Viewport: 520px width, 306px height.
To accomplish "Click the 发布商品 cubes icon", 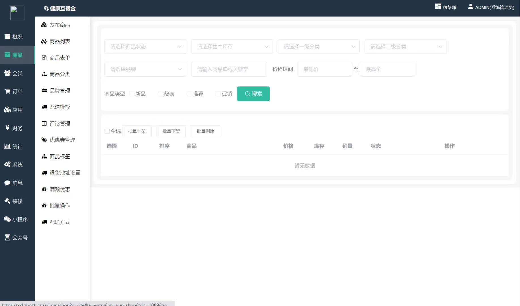I will [44, 25].
